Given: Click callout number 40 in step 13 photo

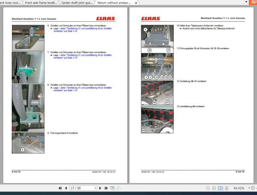Looking at the screenshot, I should pyautogui.click(x=144, y=130).
